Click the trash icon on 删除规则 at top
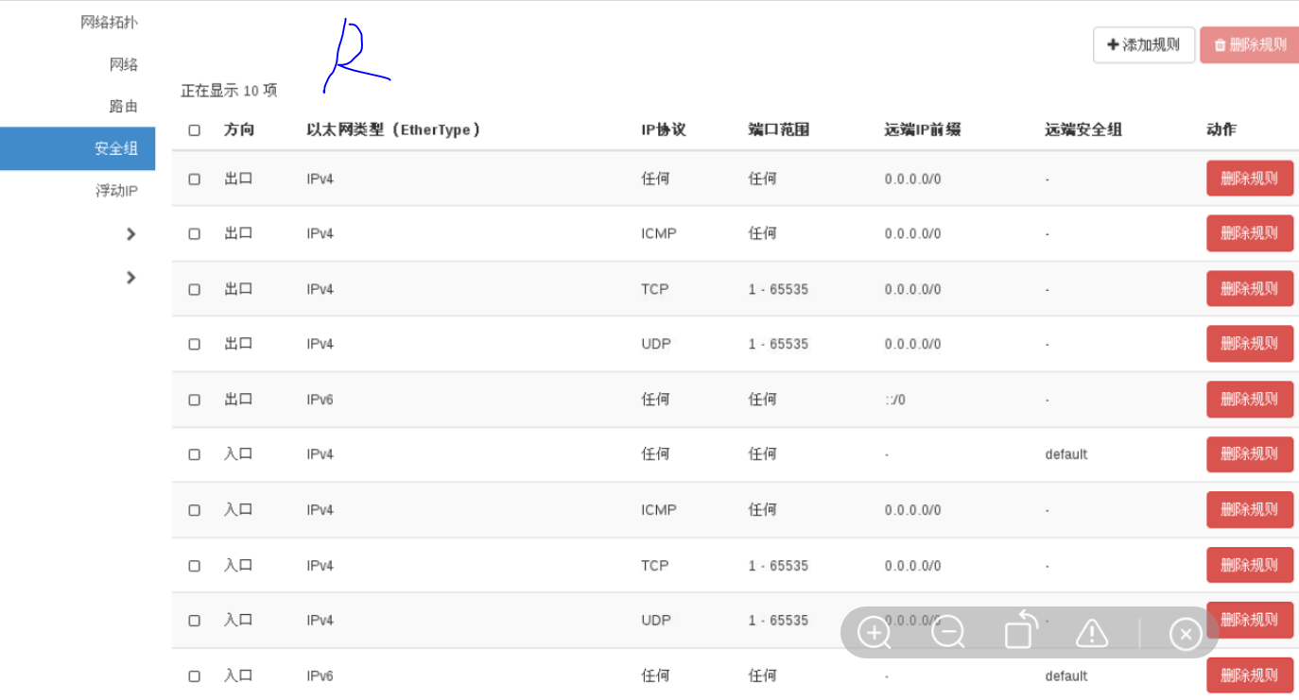The width and height of the screenshot is (1299, 700). (1220, 44)
